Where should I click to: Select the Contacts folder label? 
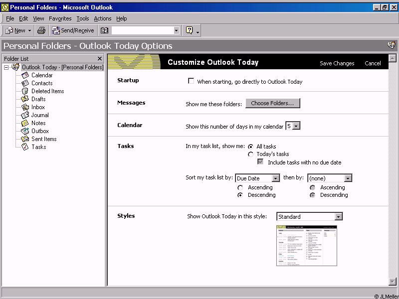42,83
